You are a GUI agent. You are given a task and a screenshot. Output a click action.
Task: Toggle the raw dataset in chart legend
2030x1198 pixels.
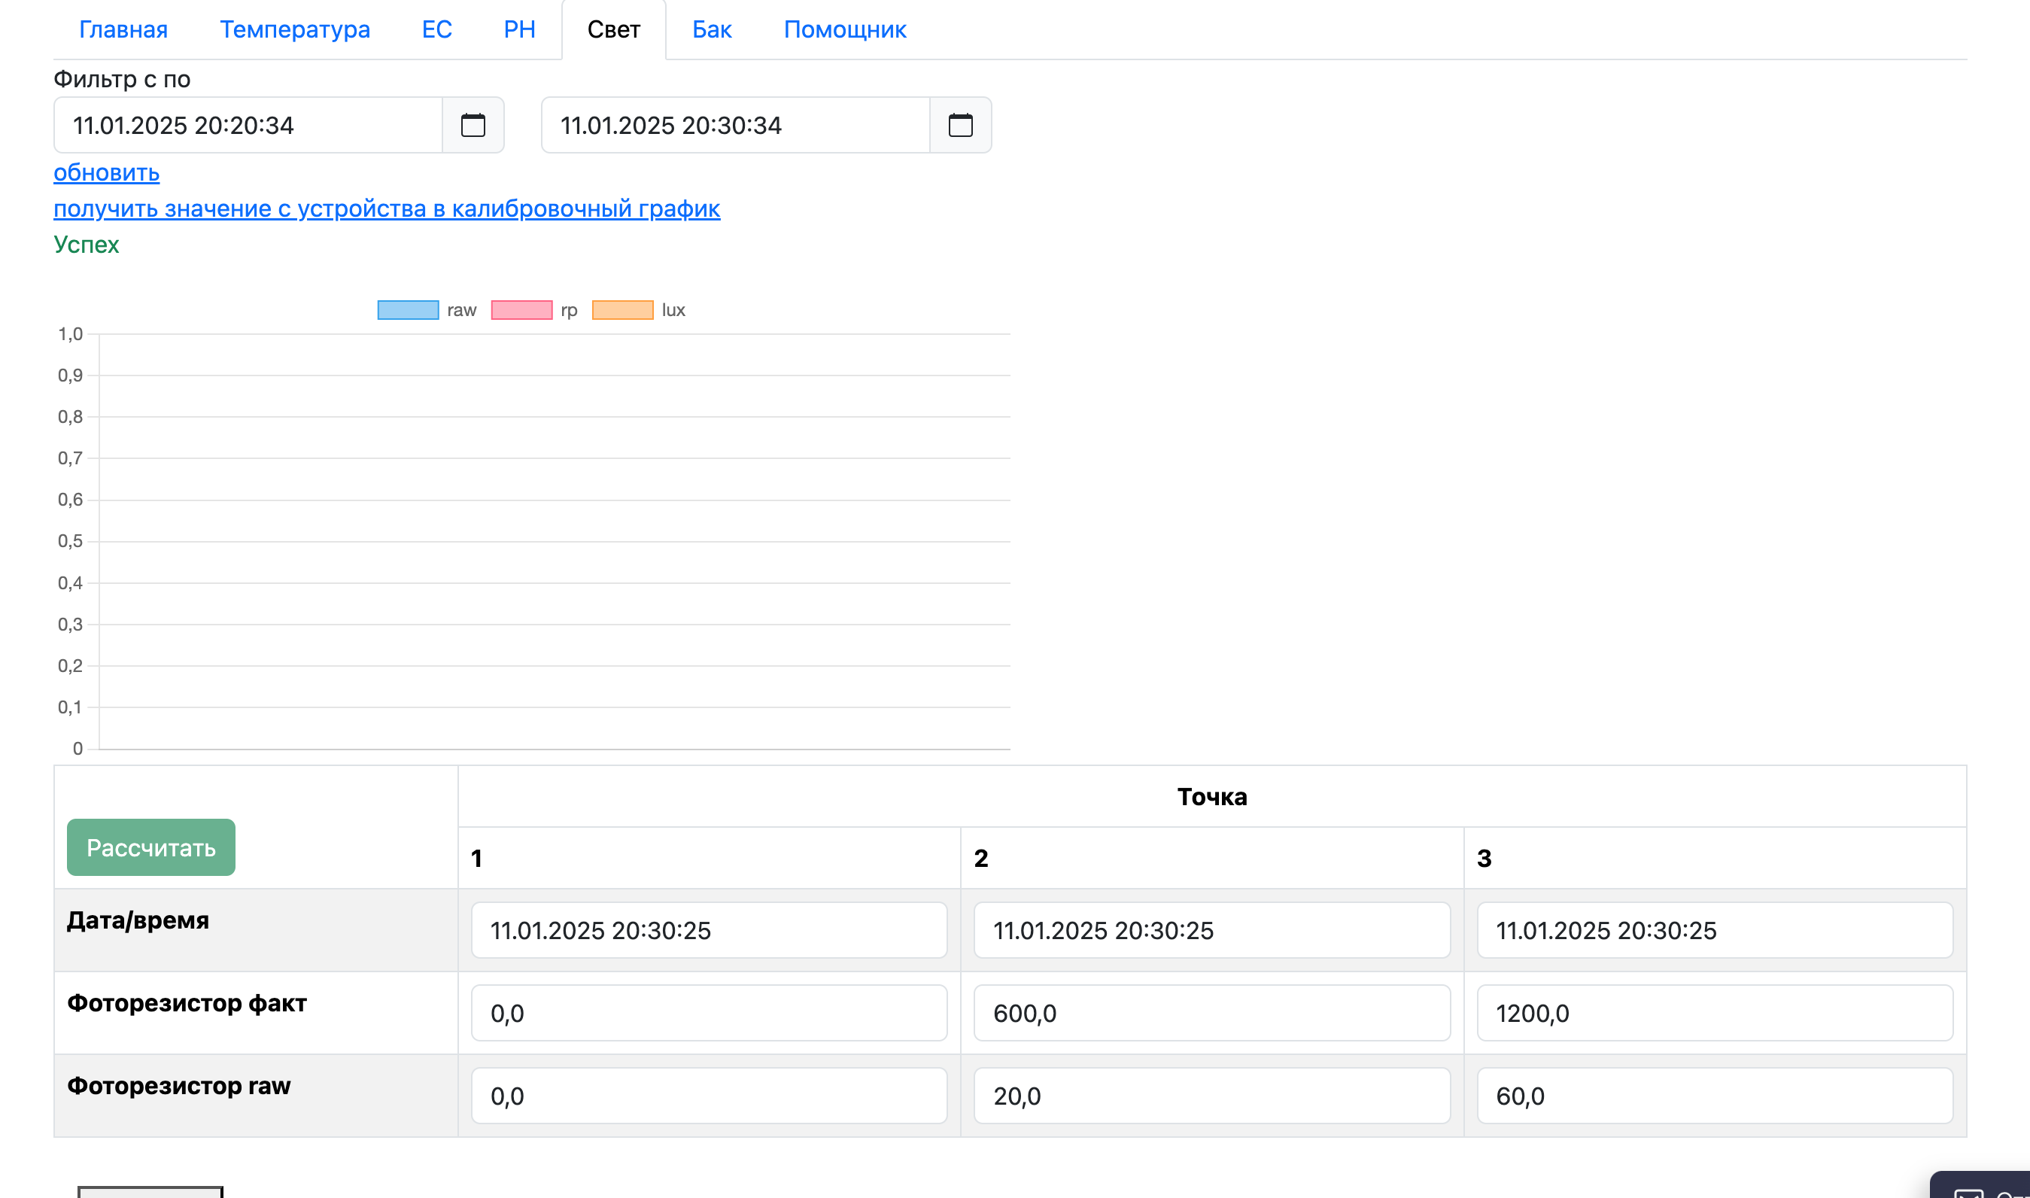(409, 310)
